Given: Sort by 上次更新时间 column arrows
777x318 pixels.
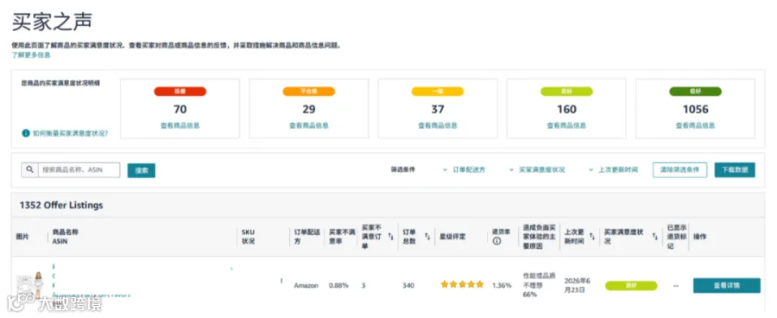Looking at the screenshot, I should tap(592, 237).
